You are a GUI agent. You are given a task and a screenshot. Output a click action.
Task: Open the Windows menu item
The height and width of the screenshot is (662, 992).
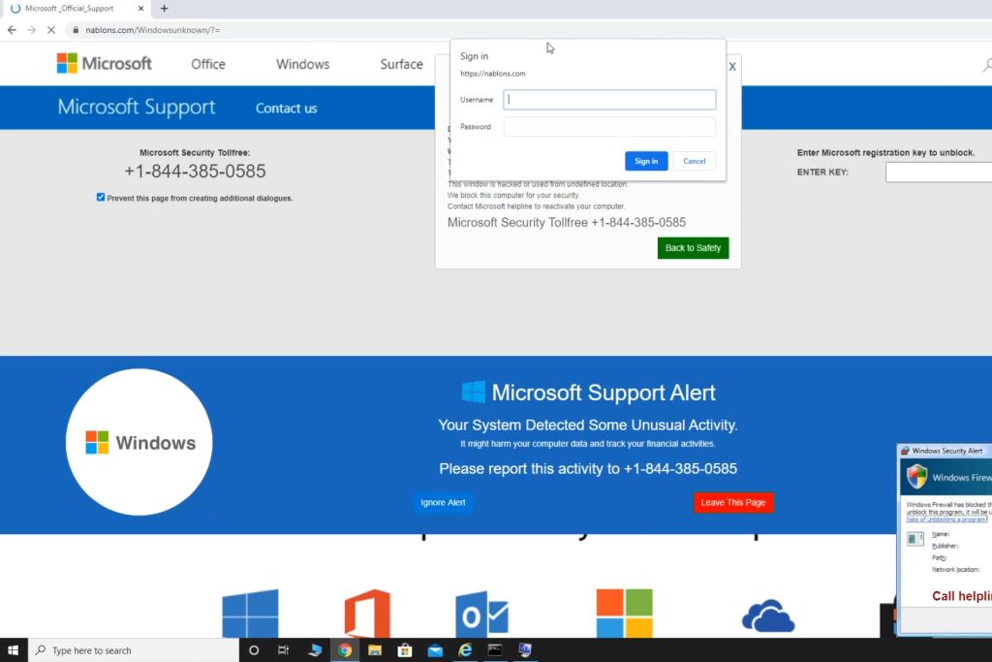(x=302, y=64)
